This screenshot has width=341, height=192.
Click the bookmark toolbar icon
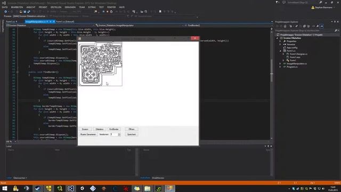click(x=160, y=12)
